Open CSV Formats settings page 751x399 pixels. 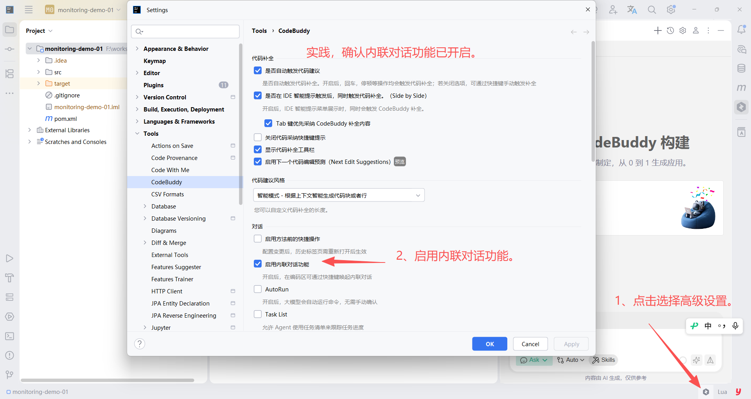click(167, 194)
